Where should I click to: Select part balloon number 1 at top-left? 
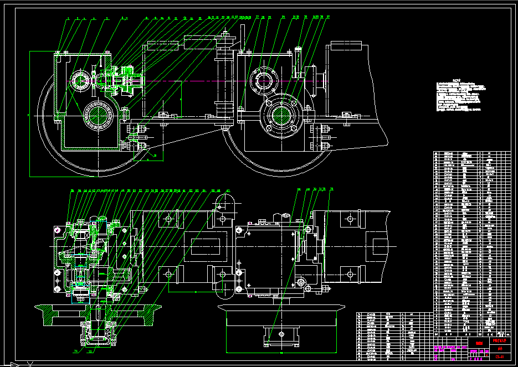68,19
